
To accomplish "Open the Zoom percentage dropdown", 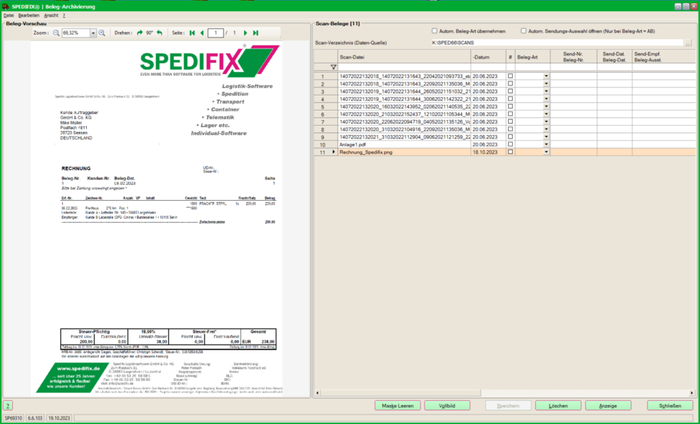I will point(93,33).
